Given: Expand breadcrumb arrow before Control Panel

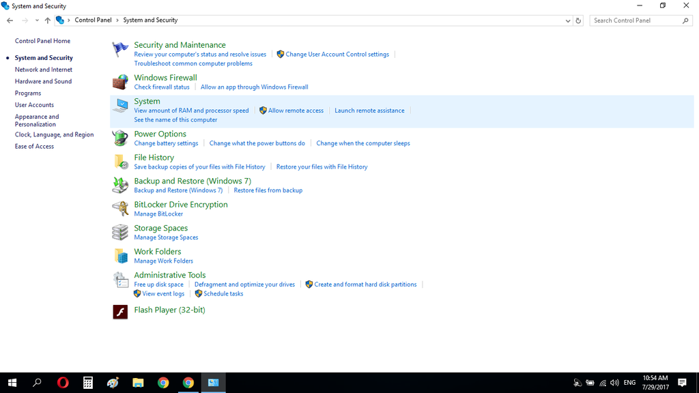Looking at the screenshot, I should click(69, 20).
